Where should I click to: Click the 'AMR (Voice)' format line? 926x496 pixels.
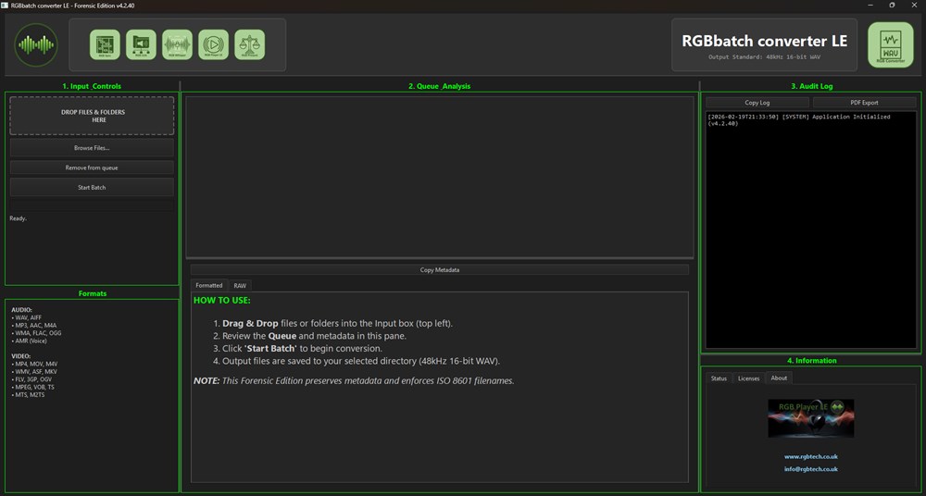point(29,341)
